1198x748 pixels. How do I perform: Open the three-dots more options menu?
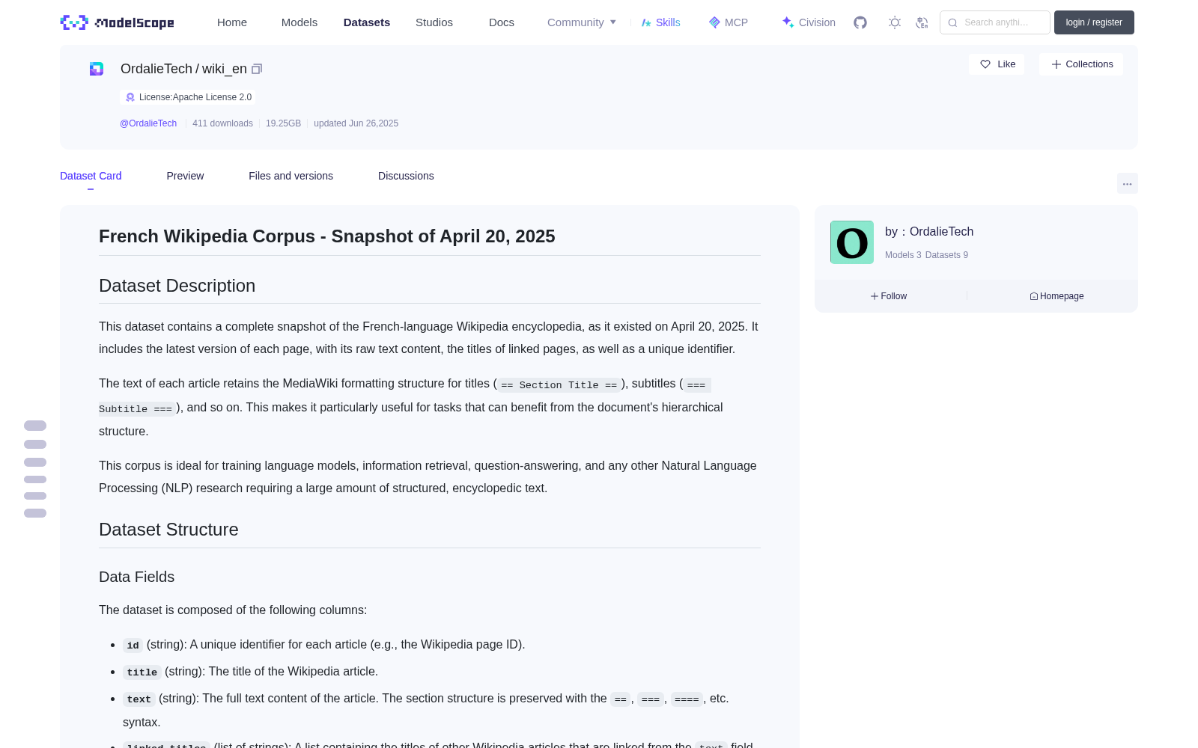click(x=1127, y=183)
